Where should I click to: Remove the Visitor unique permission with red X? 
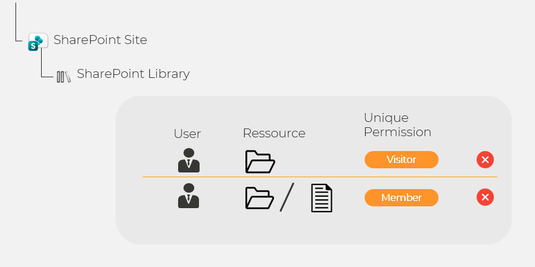click(485, 159)
